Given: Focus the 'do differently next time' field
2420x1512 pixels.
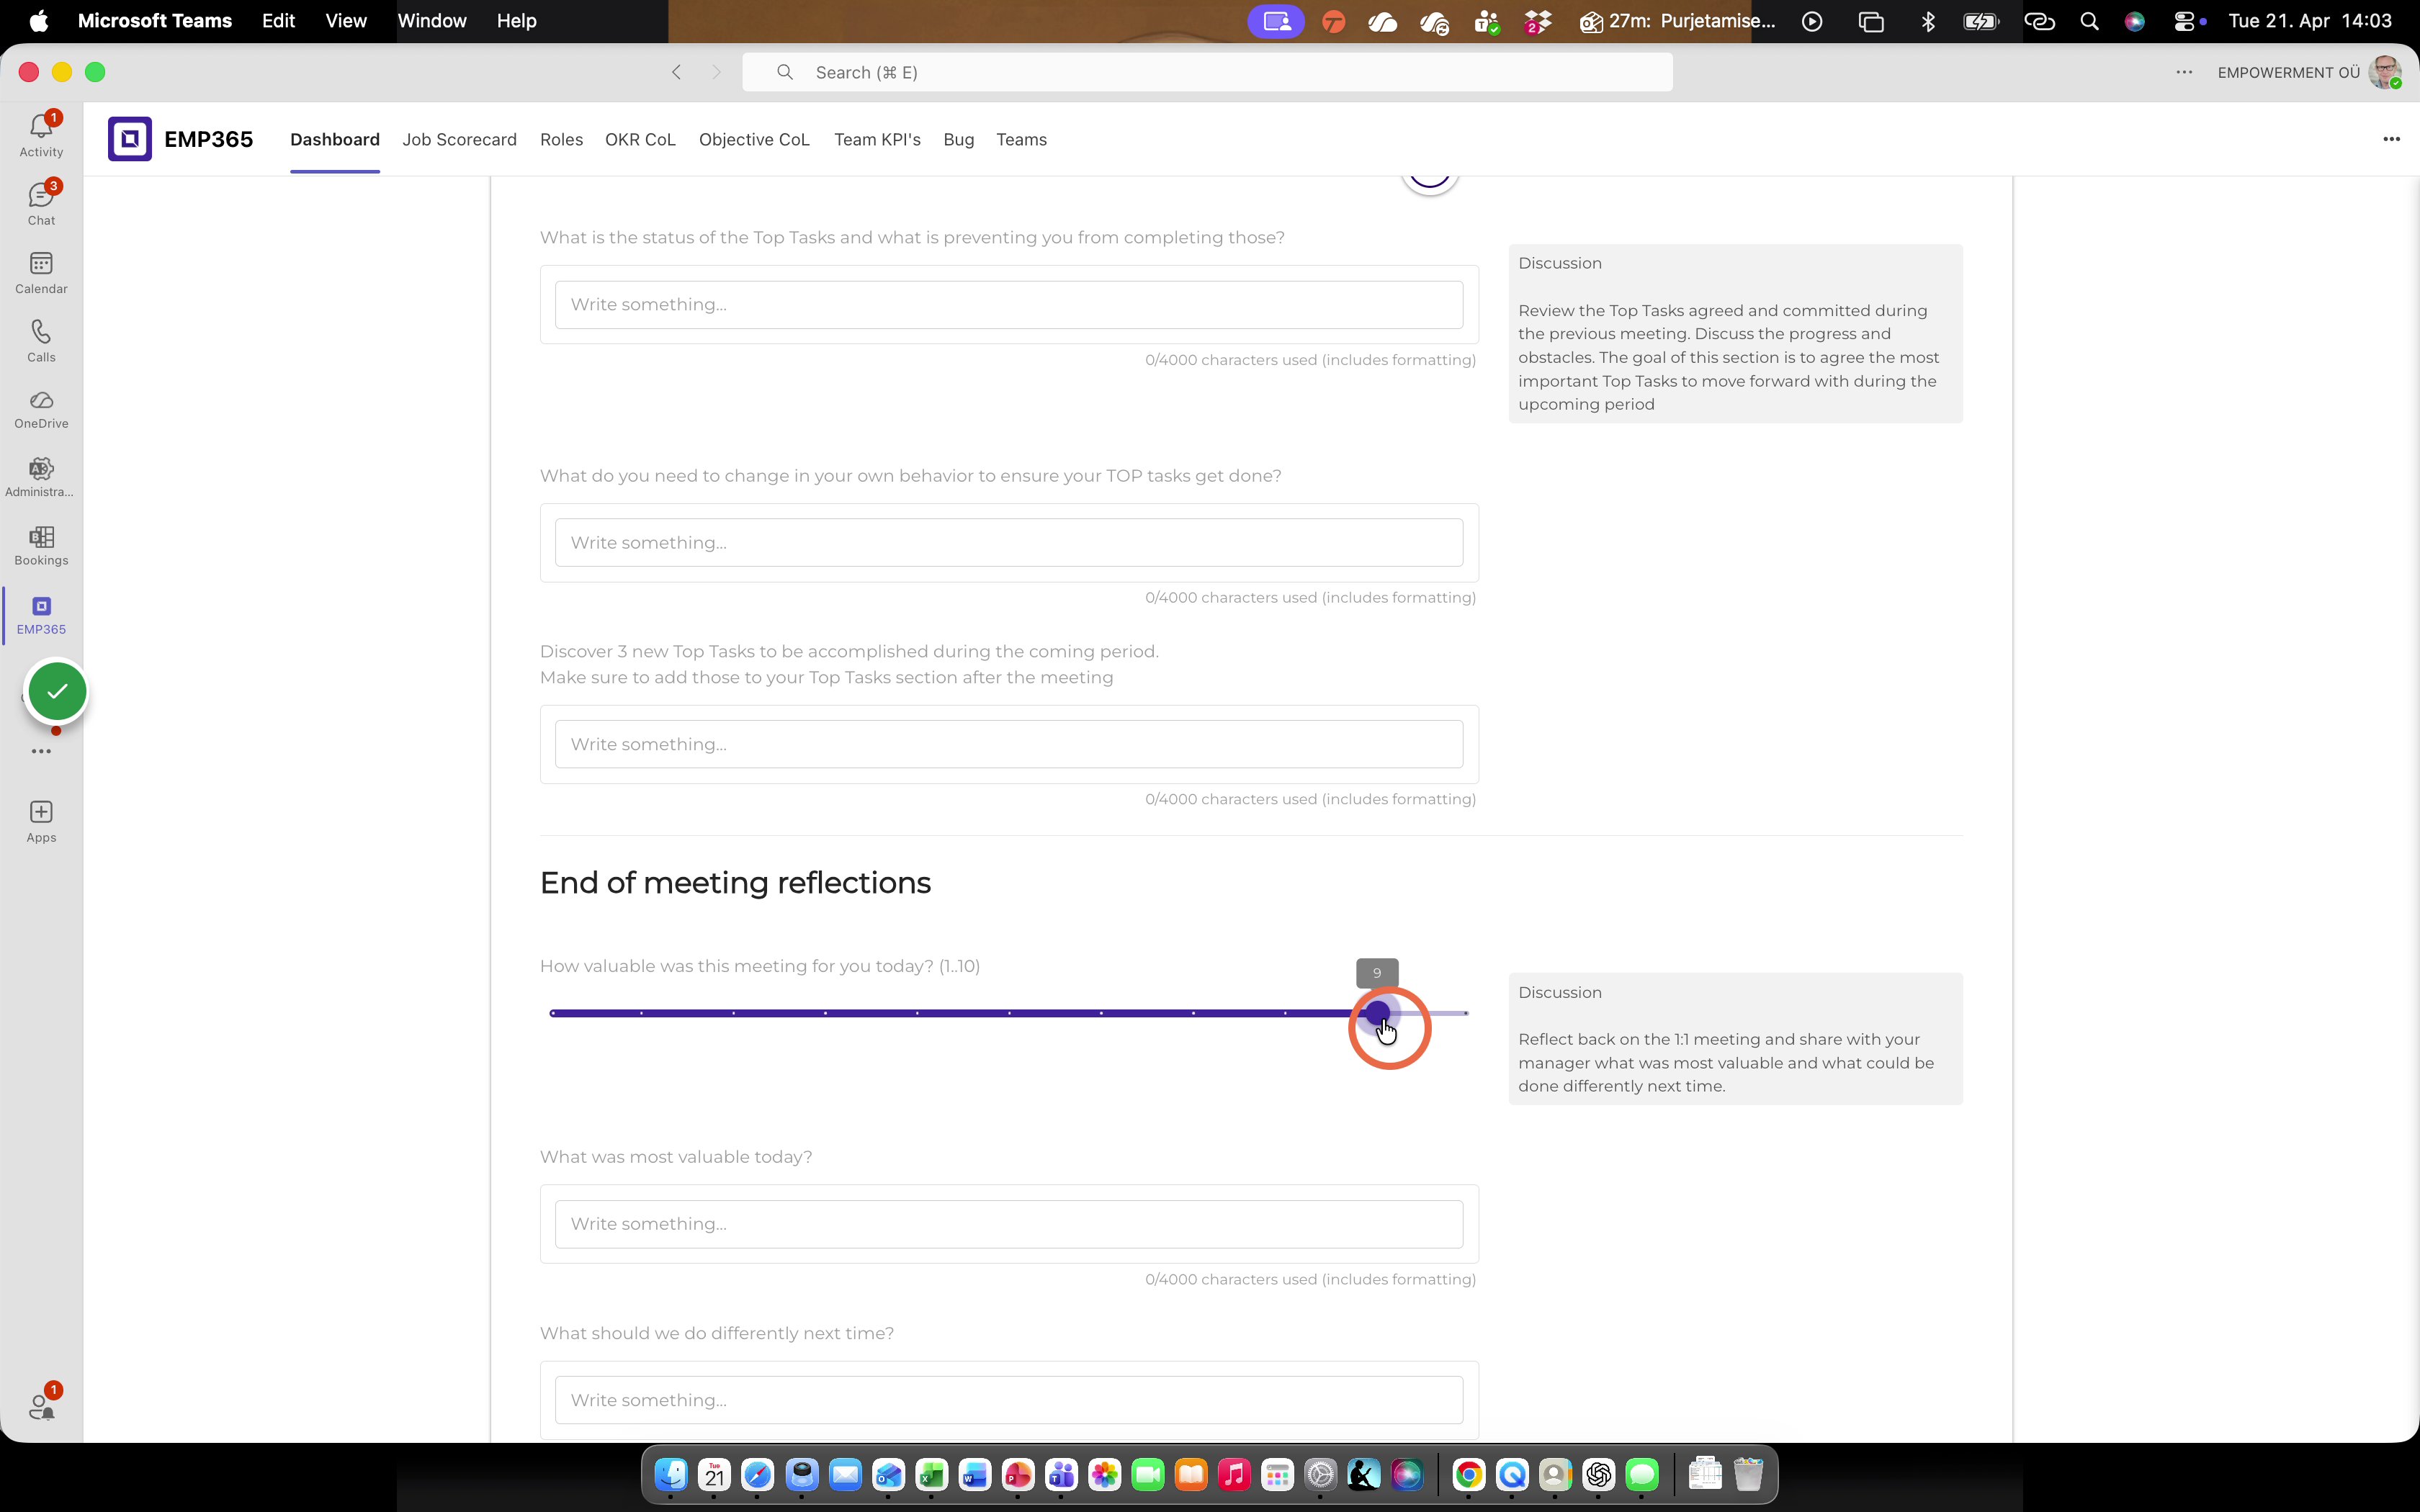Looking at the screenshot, I should pos(1009,1400).
